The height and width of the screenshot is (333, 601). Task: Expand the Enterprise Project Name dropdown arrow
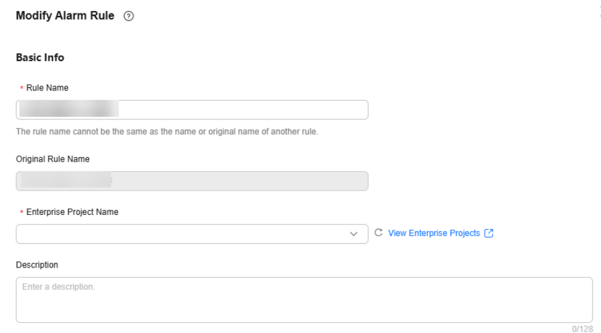[x=353, y=234]
